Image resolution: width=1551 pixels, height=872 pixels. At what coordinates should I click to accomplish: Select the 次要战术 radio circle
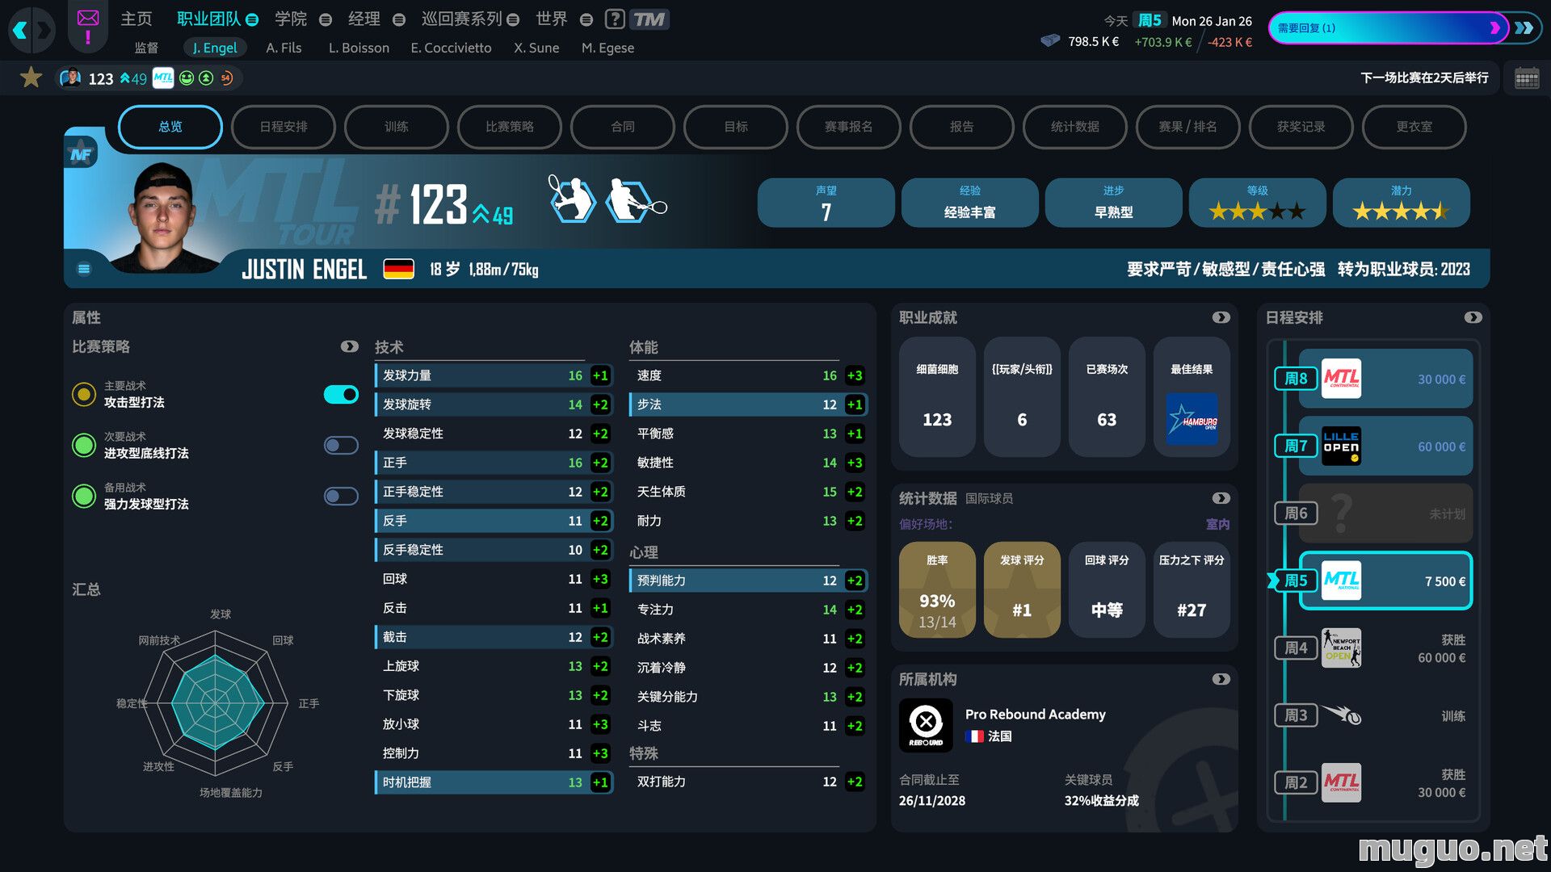(83, 445)
